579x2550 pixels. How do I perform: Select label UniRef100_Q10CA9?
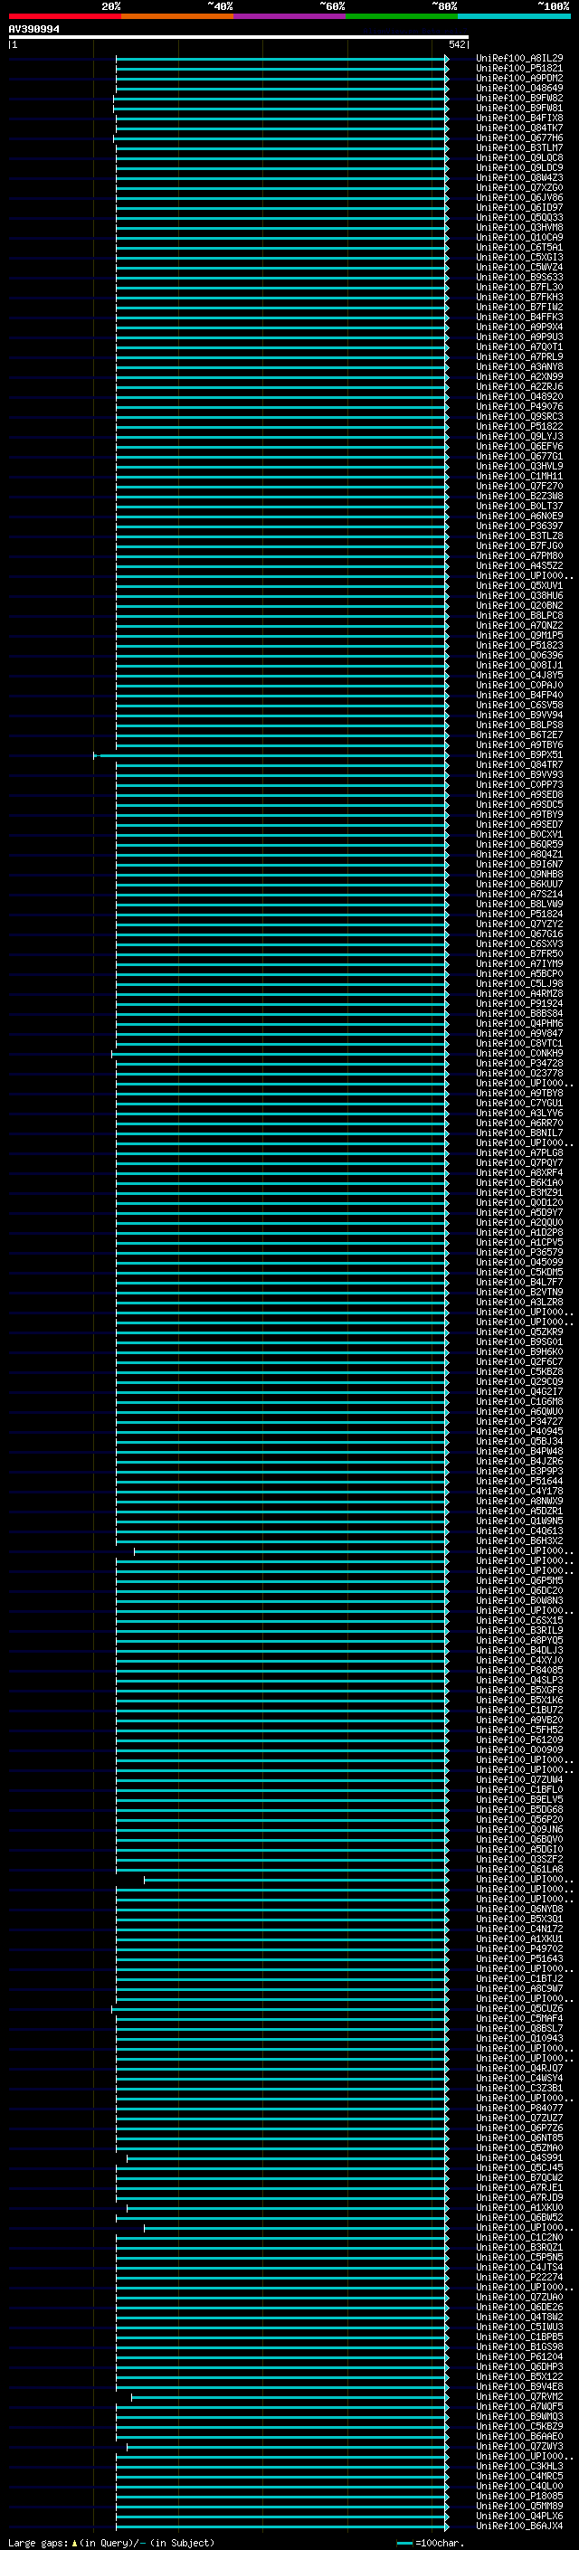pos(519,238)
